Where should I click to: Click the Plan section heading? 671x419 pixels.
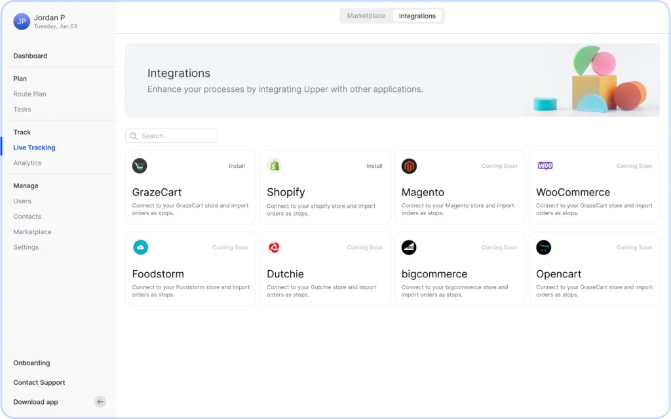tap(20, 79)
